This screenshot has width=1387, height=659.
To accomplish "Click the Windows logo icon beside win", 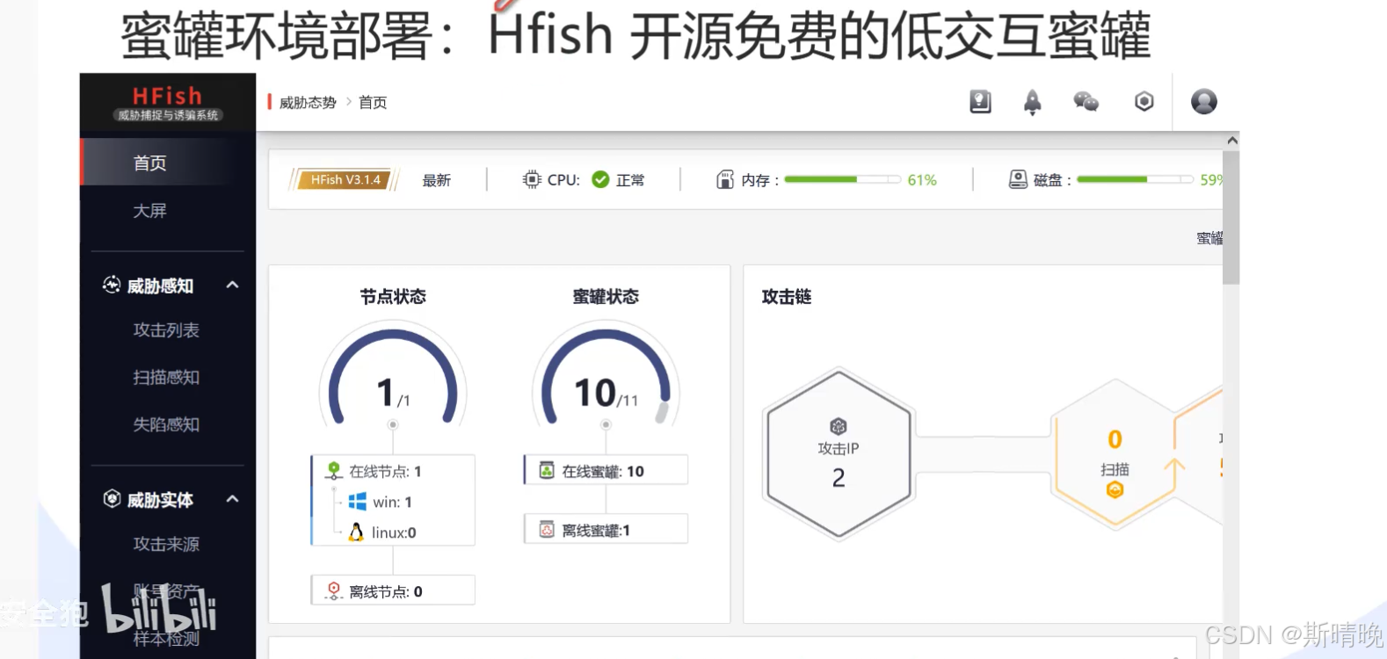I will click(x=357, y=502).
